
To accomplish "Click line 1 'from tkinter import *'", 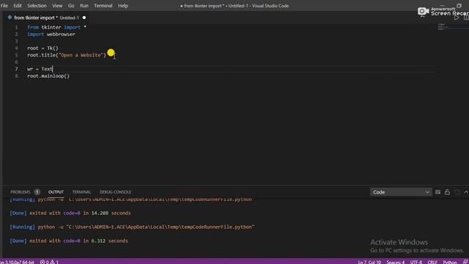I will coord(57,27).
